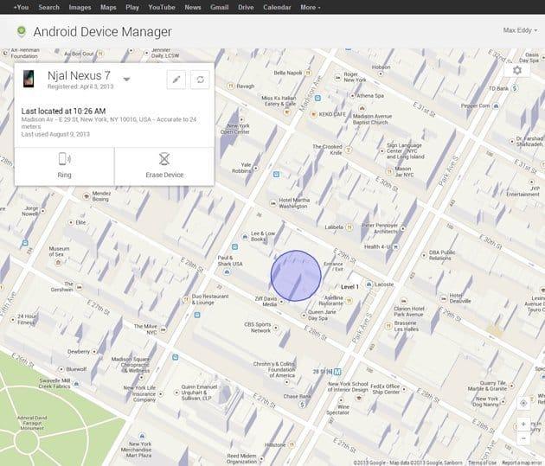Open the Max Eddy account menu
Image resolution: width=545 pixels, height=466 pixels.
point(520,30)
